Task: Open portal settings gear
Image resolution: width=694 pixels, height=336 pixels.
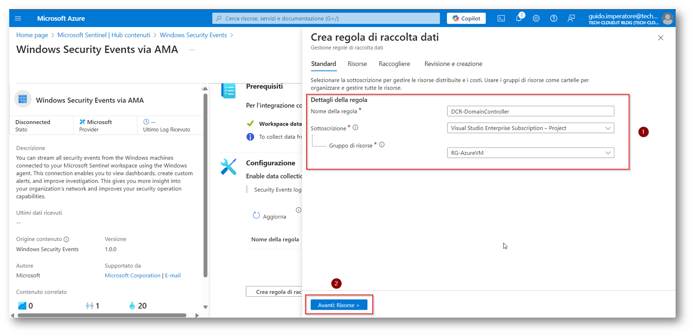Action: pyautogui.click(x=536, y=18)
